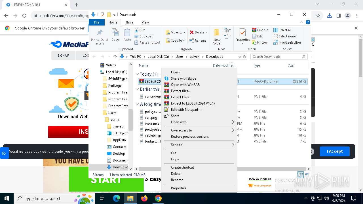
Task: Click Select none in ribbon
Action: pyautogui.click(x=284, y=36)
